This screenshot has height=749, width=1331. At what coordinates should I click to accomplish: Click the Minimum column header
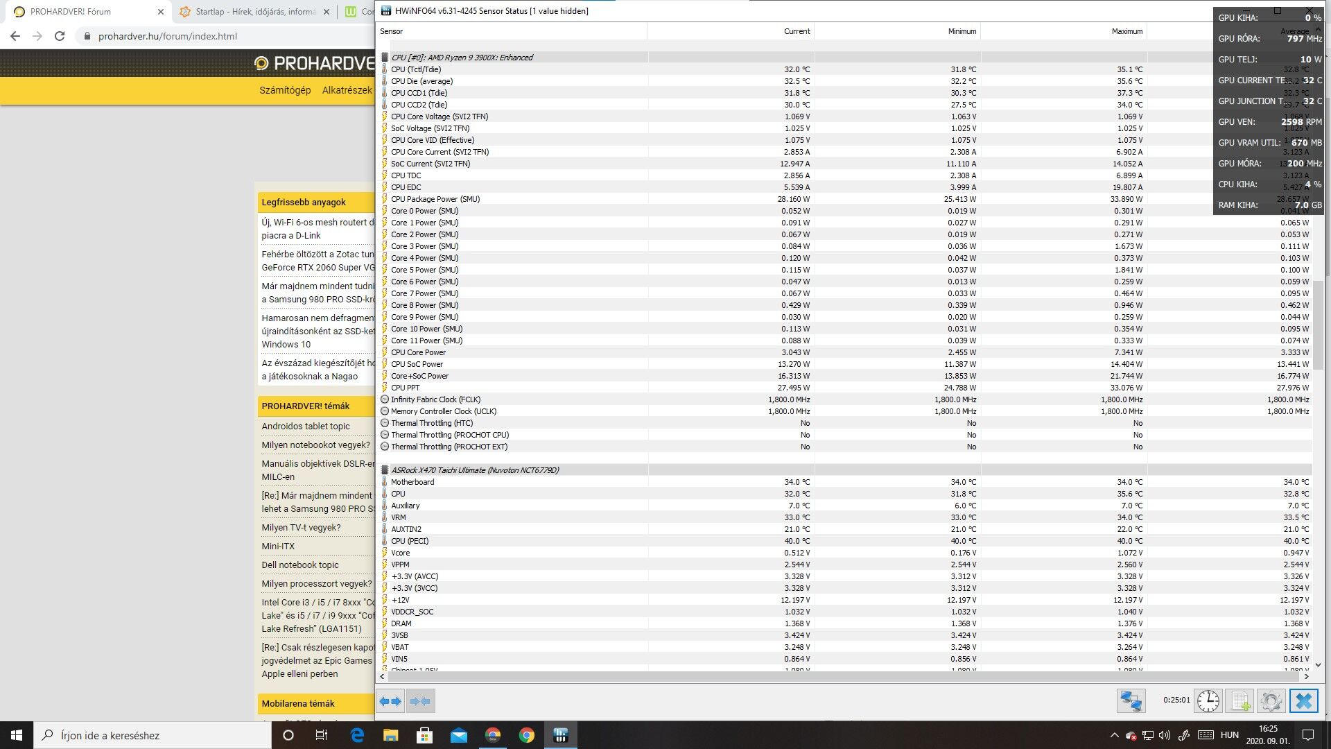point(897,31)
